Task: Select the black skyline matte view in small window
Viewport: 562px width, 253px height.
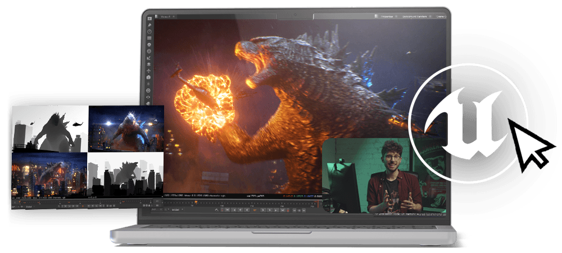Action: [x=125, y=174]
